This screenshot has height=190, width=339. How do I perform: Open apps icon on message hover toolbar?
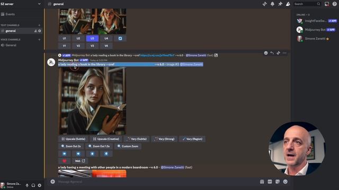coord(278,53)
